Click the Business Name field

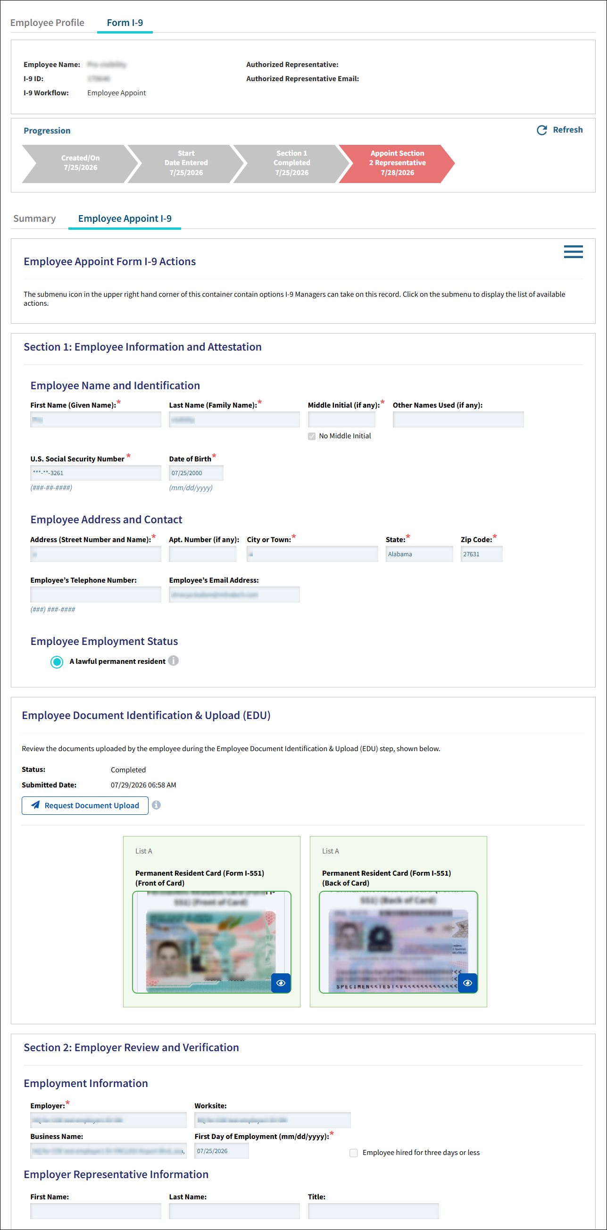click(108, 1151)
